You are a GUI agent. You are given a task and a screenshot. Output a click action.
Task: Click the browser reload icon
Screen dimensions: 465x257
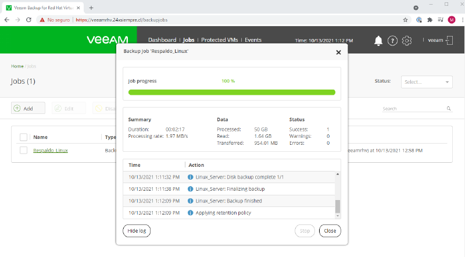pyautogui.click(x=28, y=20)
